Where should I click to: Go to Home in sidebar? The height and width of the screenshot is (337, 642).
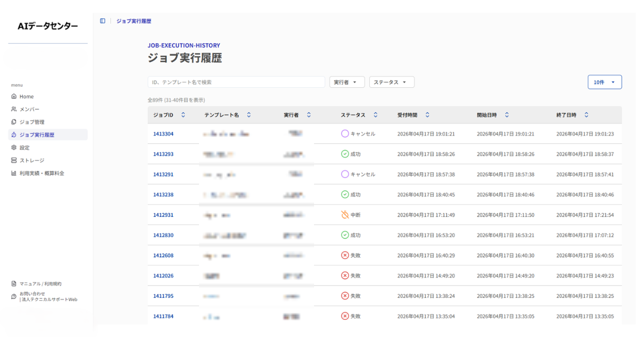pos(48,97)
